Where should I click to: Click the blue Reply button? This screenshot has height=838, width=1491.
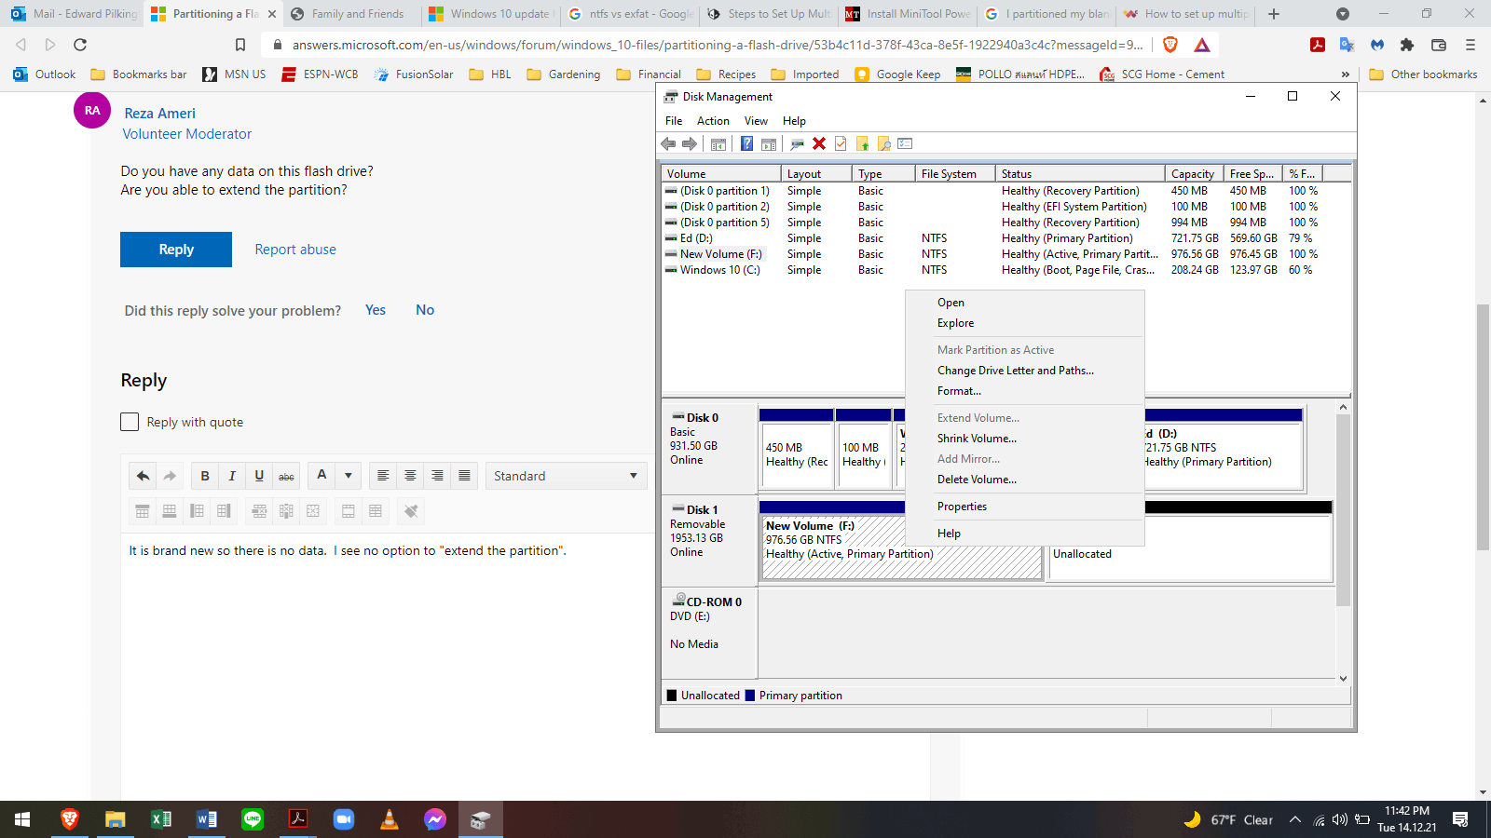pos(176,250)
